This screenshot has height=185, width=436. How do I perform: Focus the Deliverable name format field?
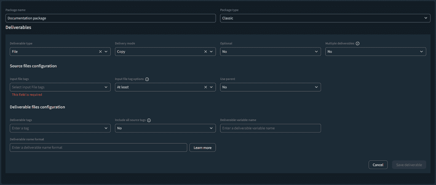coord(98,148)
